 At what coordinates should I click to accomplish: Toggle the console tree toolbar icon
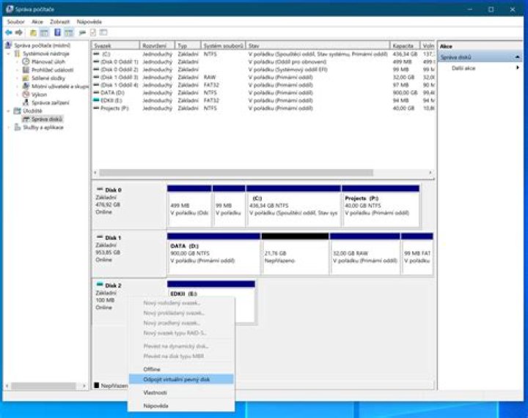[44, 33]
